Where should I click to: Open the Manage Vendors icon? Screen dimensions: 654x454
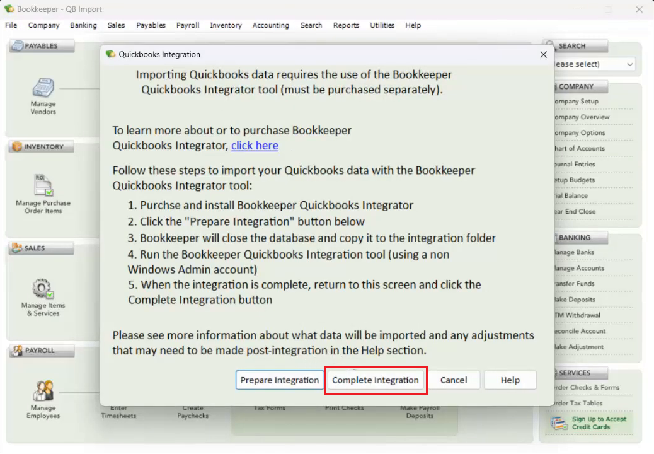point(43,88)
